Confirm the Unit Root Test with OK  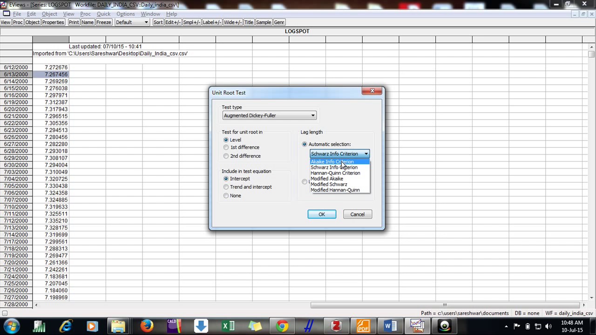322,214
